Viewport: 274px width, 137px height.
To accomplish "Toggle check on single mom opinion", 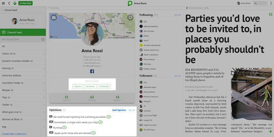I will click(x=100, y=122).
